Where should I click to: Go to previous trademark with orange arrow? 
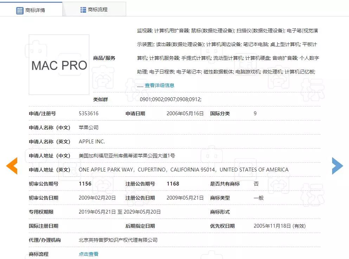(12, 166)
